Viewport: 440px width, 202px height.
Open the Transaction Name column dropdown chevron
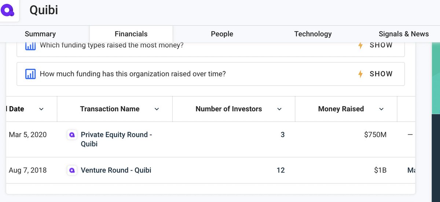point(157,109)
